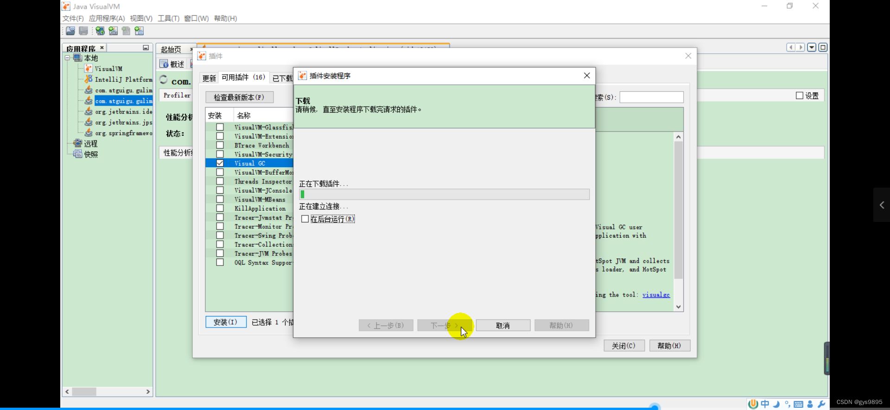Click 帮助(H) button in plugins dialog

click(669, 346)
